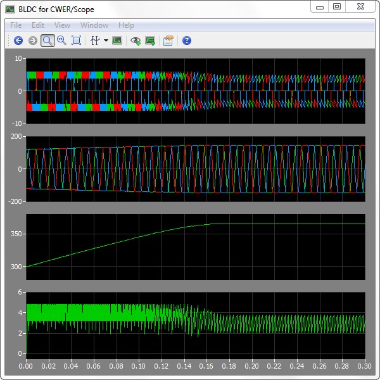Click the back navigation arrow icon
The image size is (380, 380).
(18, 41)
